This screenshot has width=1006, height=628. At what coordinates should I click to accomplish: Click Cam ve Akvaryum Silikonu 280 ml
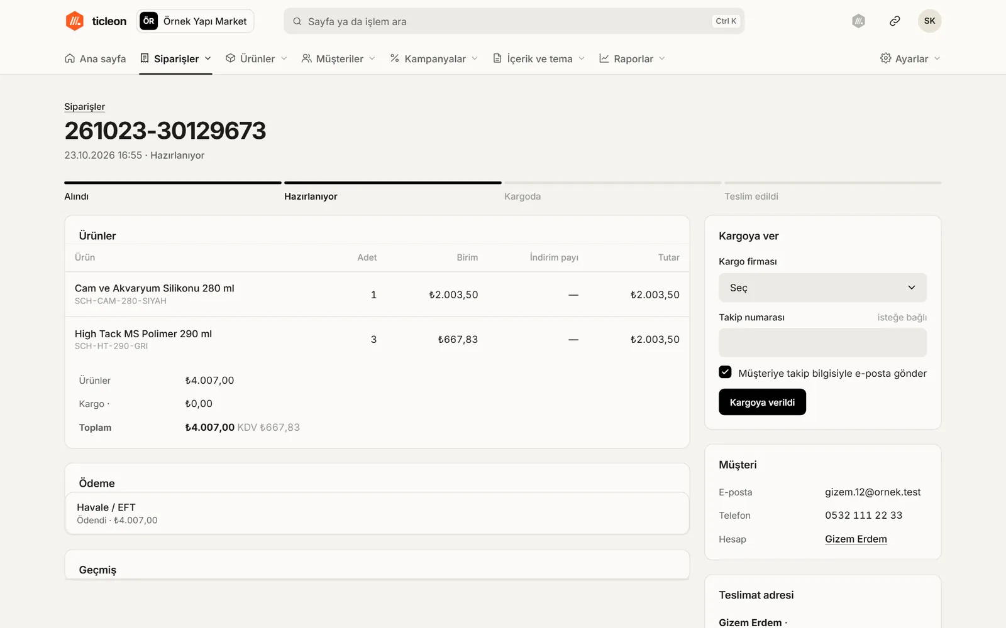[154, 288]
